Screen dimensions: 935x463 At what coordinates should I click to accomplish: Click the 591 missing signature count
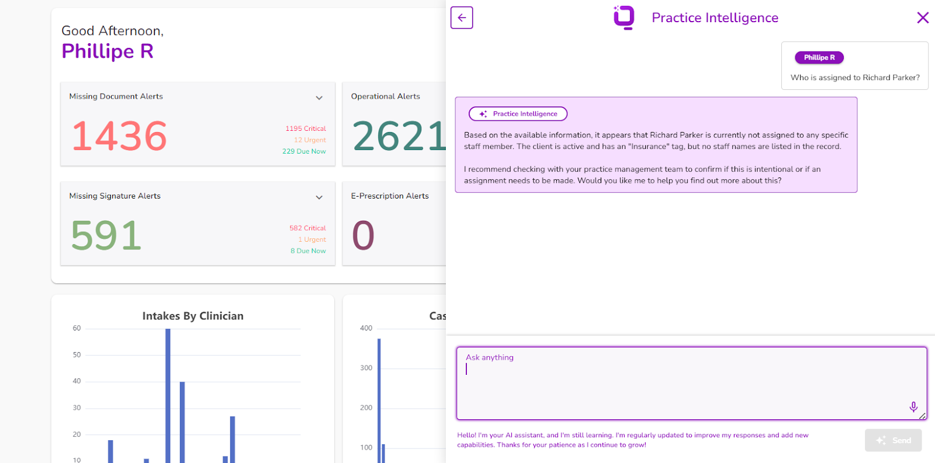(x=106, y=236)
